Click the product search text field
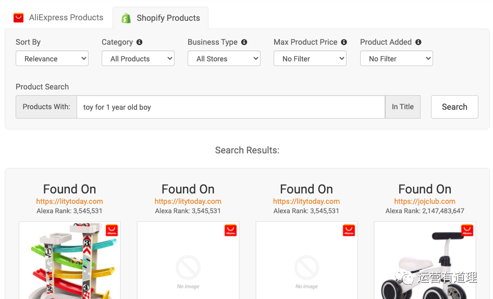 231,107
